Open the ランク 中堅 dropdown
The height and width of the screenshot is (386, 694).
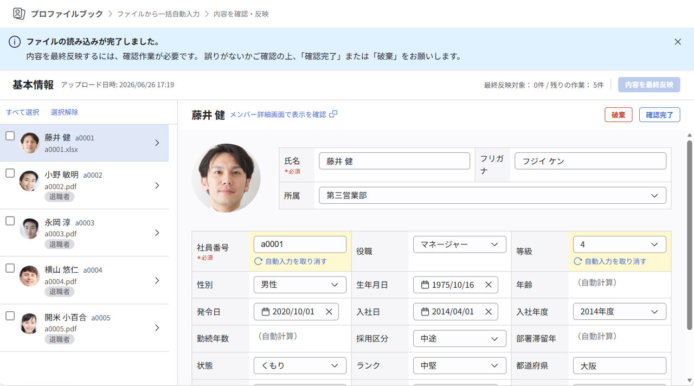tap(460, 365)
